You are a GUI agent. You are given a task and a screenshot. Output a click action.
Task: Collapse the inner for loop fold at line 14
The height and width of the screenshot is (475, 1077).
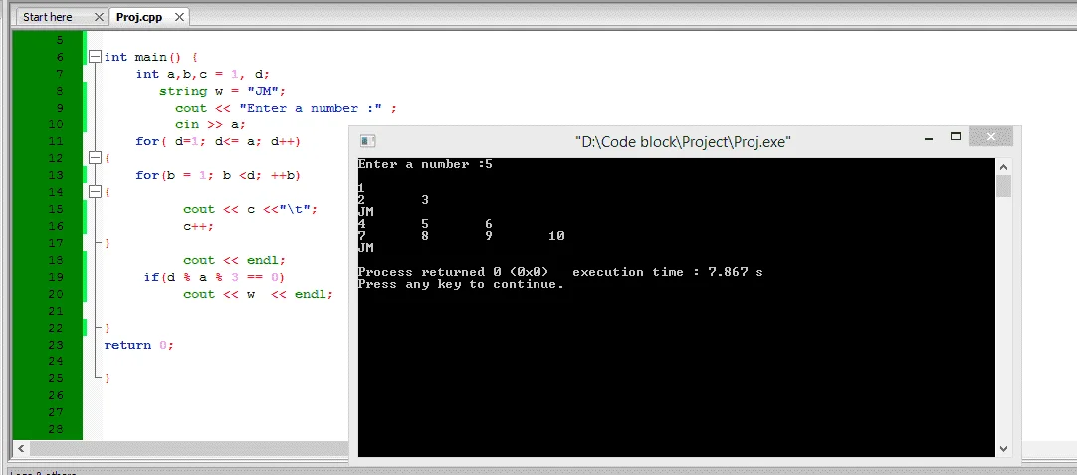(97, 192)
